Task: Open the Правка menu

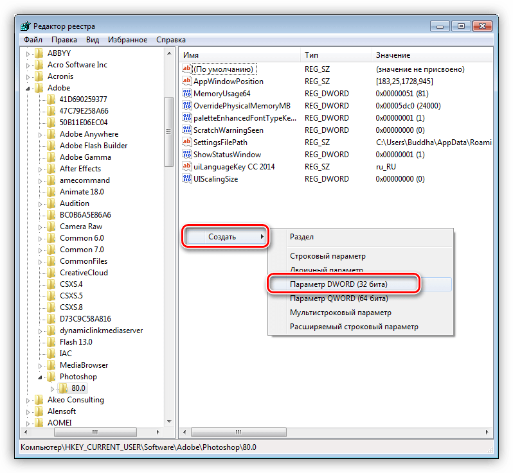Action: pos(64,40)
